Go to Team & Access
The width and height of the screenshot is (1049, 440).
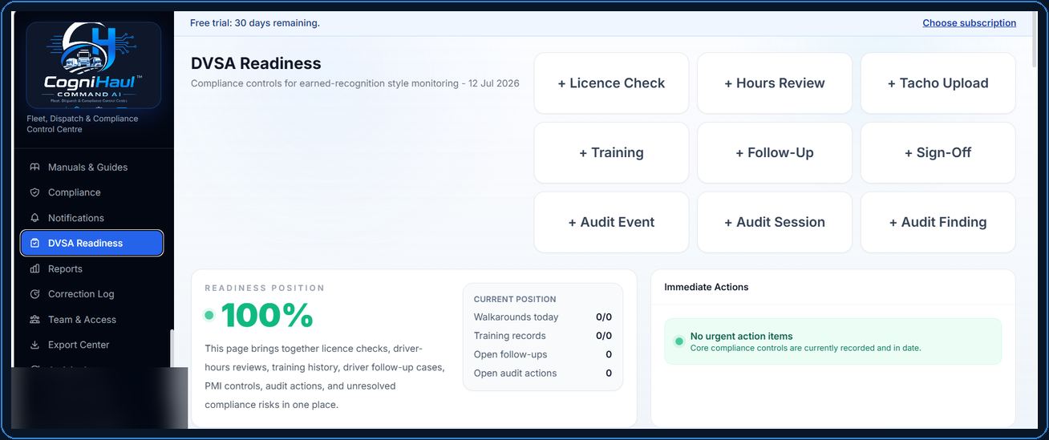pos(92,320)
